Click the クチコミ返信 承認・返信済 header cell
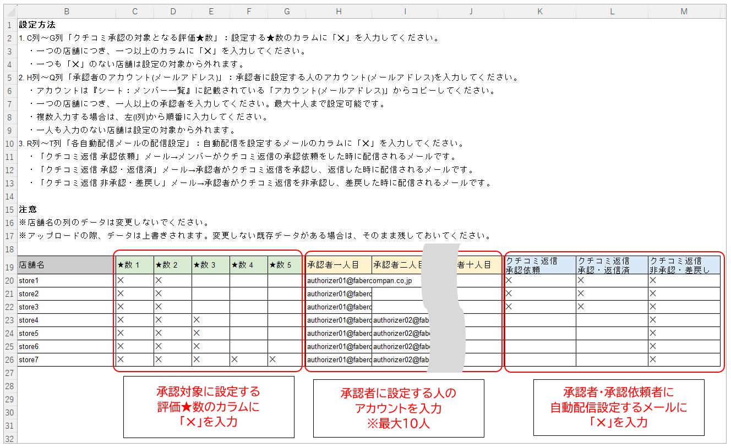731x448 pixels. pyautogui.click(x=612, y=265)
